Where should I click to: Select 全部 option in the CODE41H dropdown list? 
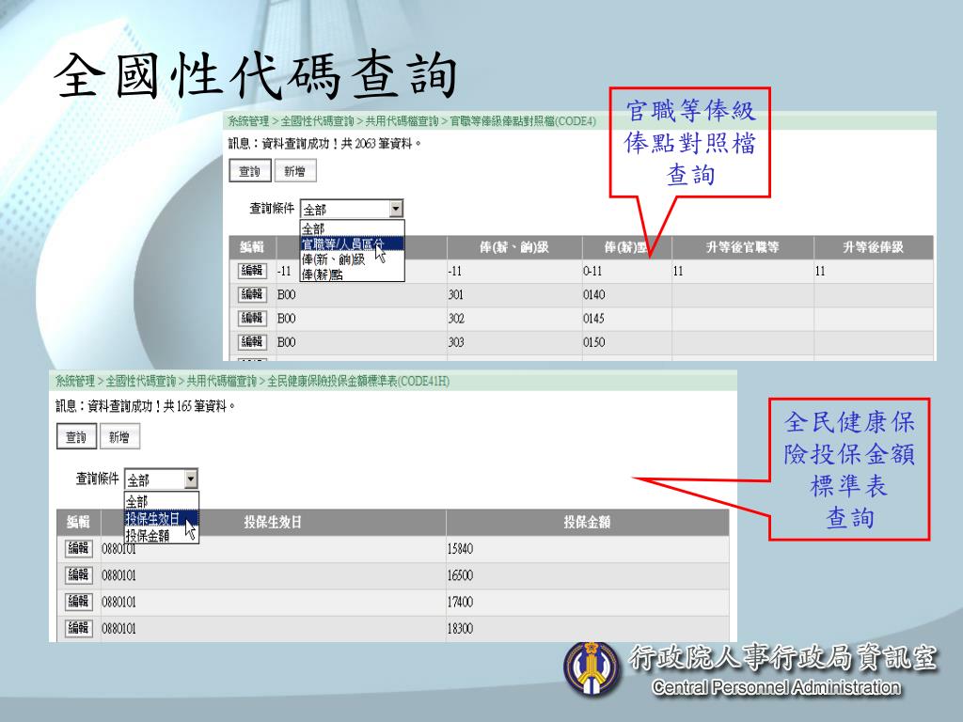[162, 502]
